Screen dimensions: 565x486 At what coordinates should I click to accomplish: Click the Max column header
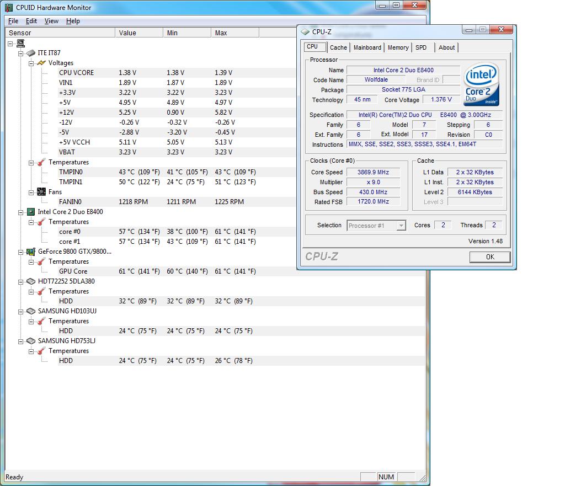pos(235,33)
